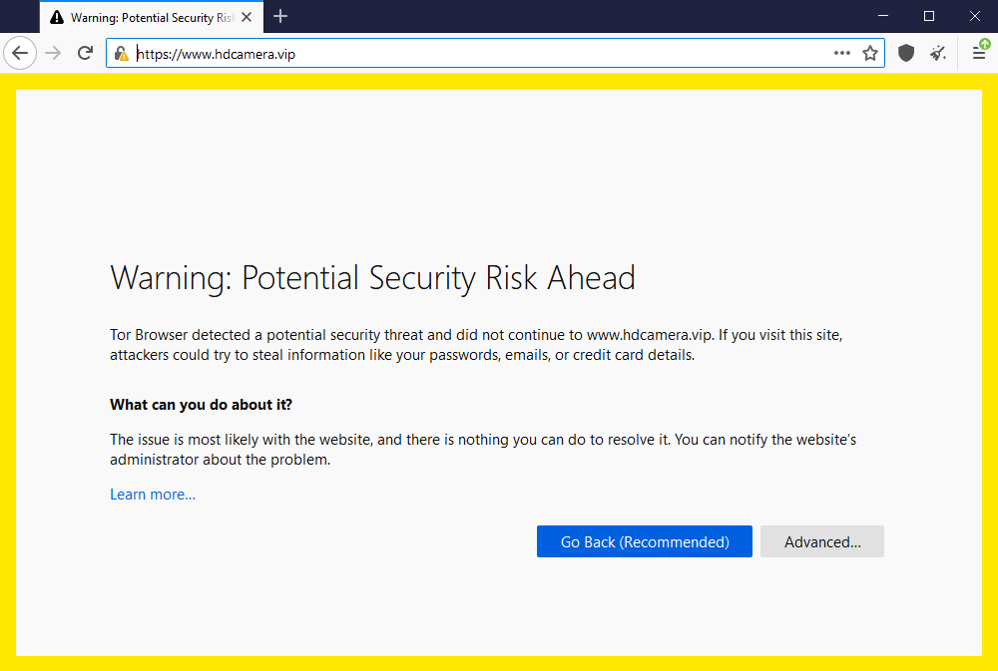998x671 pixels.
Task: Open the hamburger application menu
Action: tap(980, 54)
